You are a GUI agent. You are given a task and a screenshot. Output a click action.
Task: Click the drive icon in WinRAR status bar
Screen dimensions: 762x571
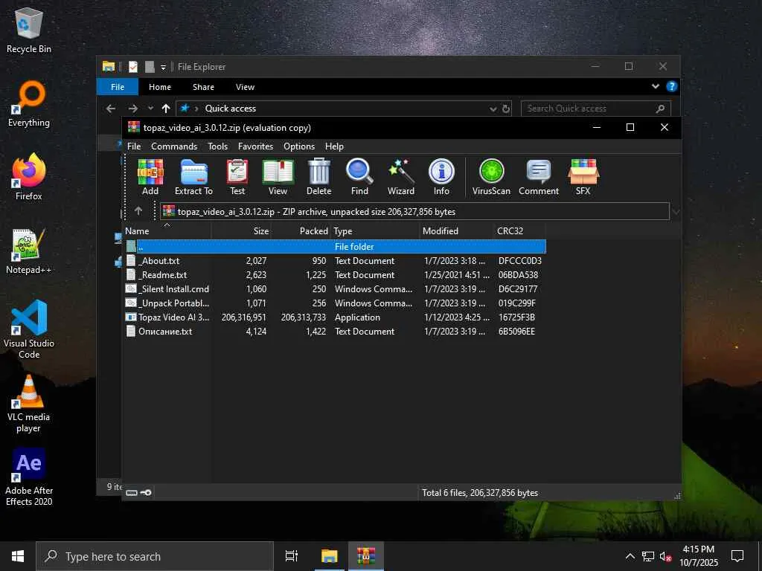click(x=132, y=493)
